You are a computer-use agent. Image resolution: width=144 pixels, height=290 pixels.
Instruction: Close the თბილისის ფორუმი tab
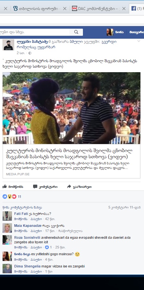(x=65, y=8)
